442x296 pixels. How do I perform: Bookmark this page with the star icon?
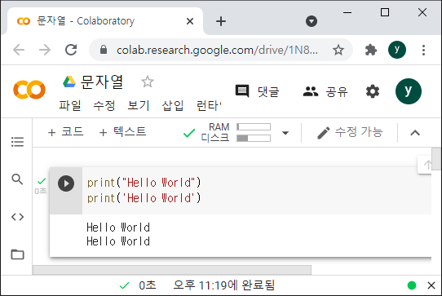(338, 51)
